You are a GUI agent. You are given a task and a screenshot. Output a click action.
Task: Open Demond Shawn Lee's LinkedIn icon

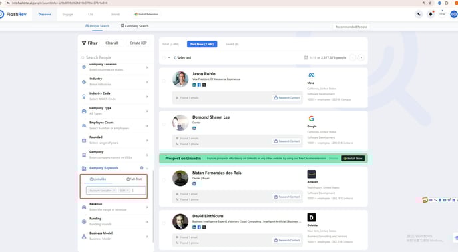(x=194, y=128)
